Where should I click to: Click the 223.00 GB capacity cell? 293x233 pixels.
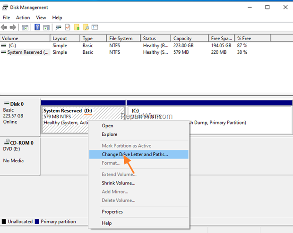pyautogui.click(x=183, y=46)
